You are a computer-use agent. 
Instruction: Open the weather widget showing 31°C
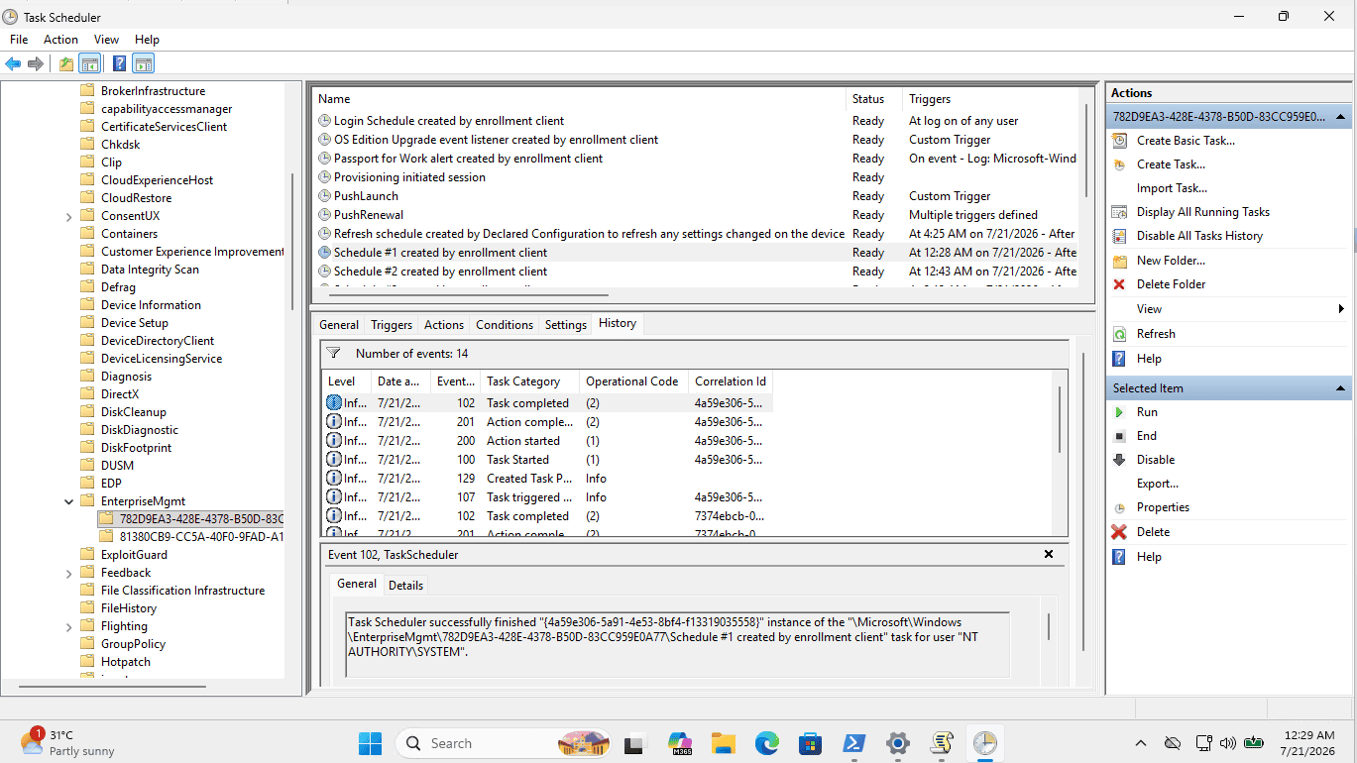pos(67,743)
